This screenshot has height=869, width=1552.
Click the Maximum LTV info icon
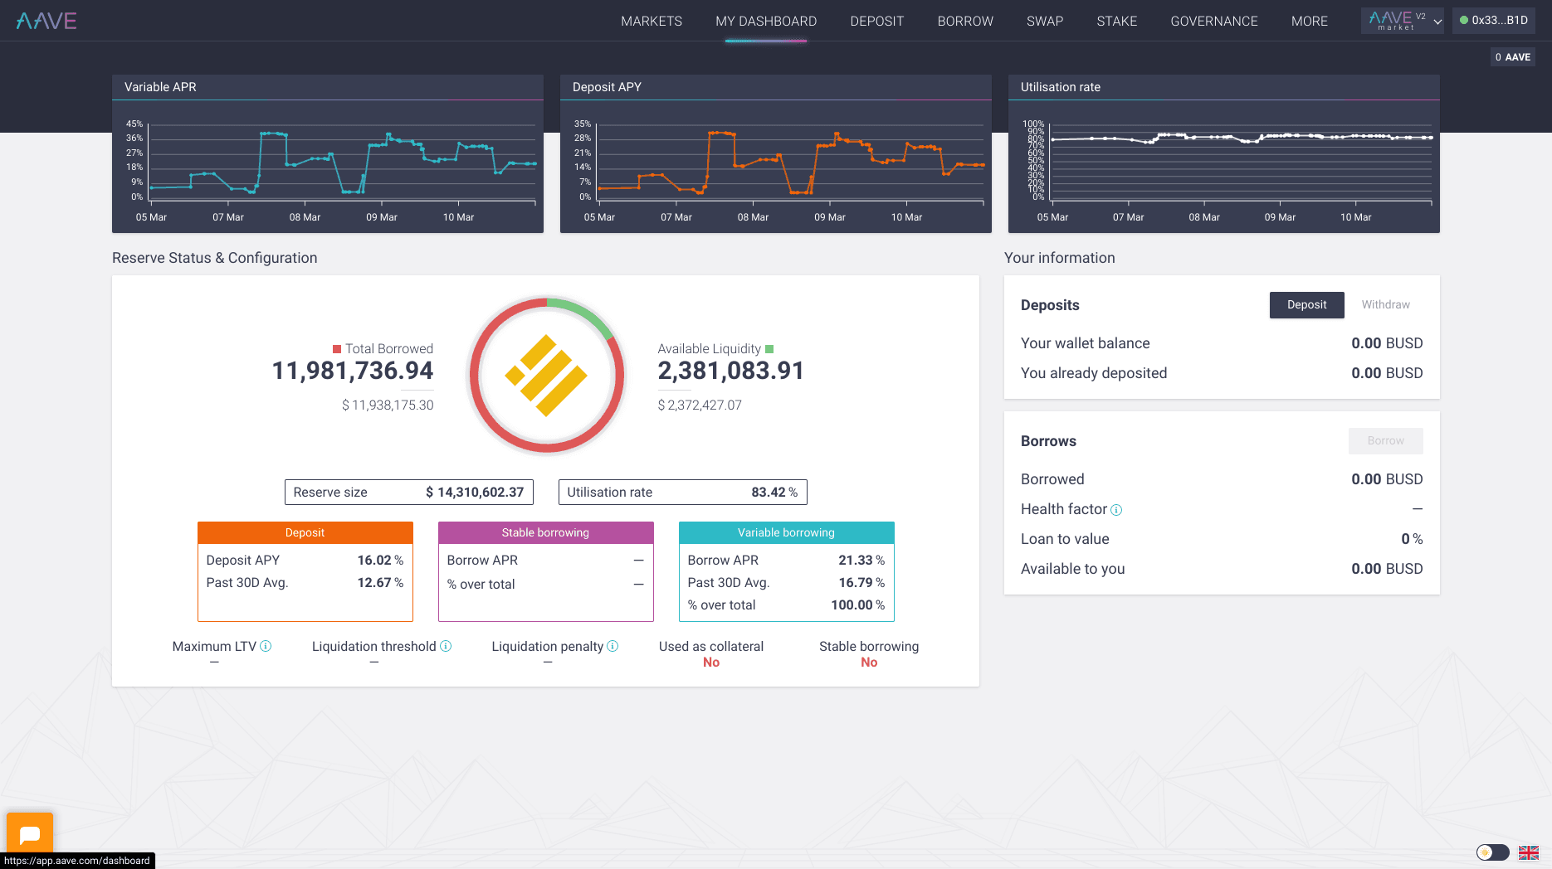click(x=266, y=646)
